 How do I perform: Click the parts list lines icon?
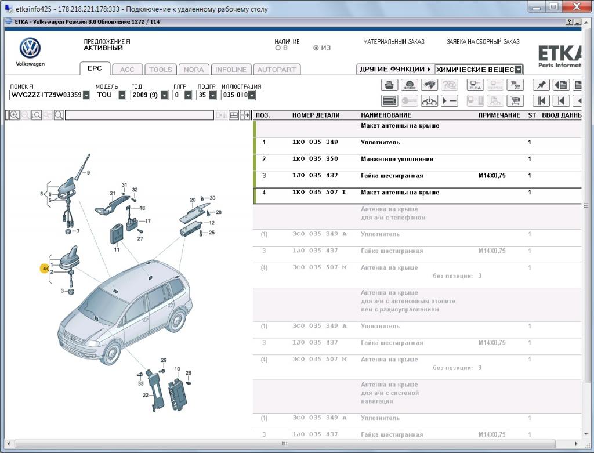[389, 101]
